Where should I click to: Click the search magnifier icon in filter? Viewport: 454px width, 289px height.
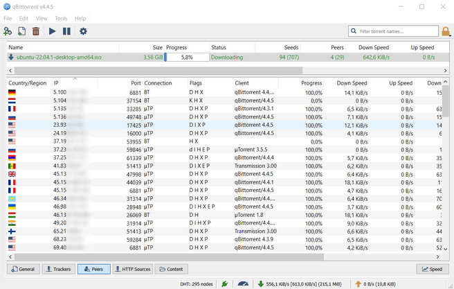point(354,30)
